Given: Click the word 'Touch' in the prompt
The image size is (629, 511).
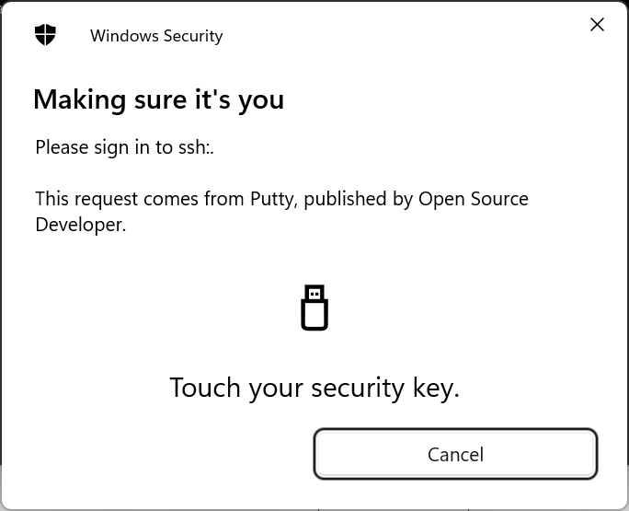Looking at the screenshot, I should tap(205, 388).
